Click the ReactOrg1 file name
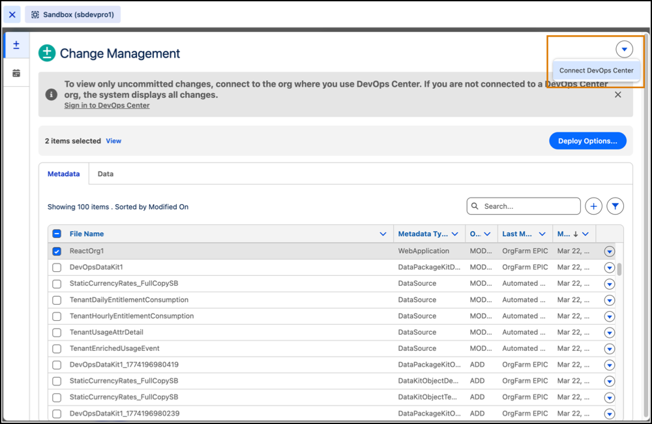This screenshot has width=652, height=424. pos(87,251)
